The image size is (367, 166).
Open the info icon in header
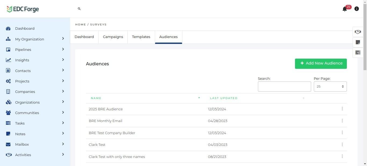coord(357,9)
